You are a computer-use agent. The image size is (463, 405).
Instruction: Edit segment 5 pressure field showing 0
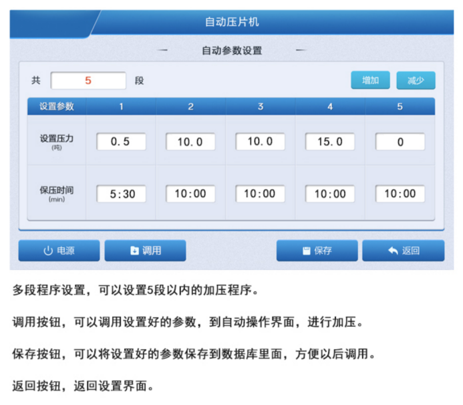pos(400,142)
